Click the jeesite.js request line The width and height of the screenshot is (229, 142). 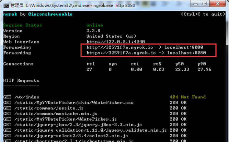(95, 108)
